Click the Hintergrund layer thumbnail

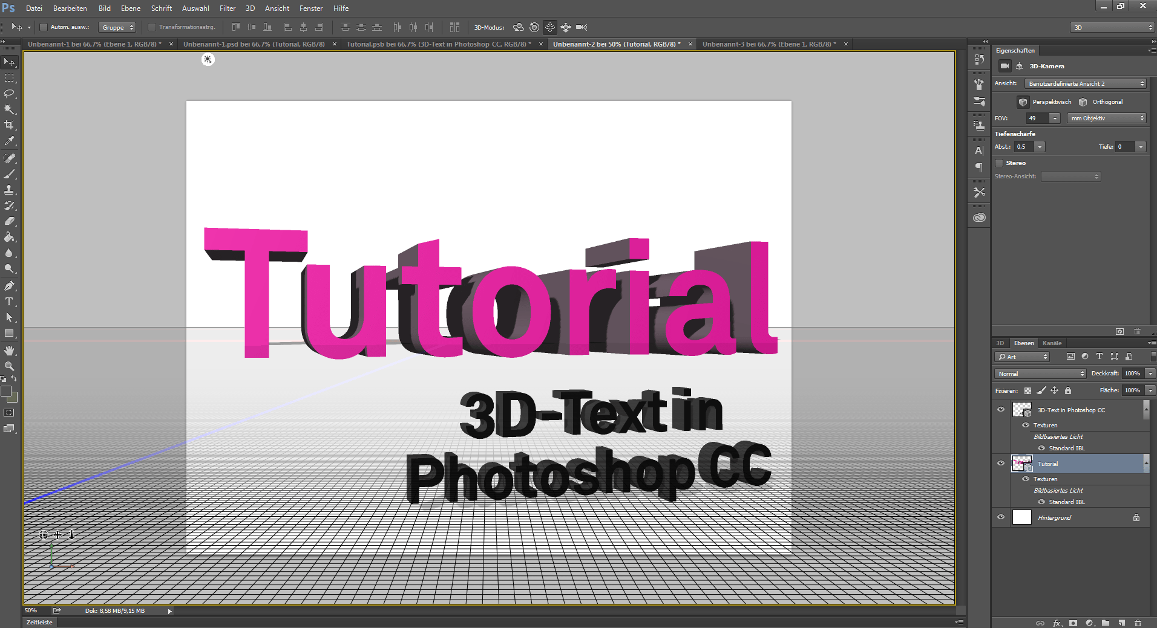click(1022, 517)
